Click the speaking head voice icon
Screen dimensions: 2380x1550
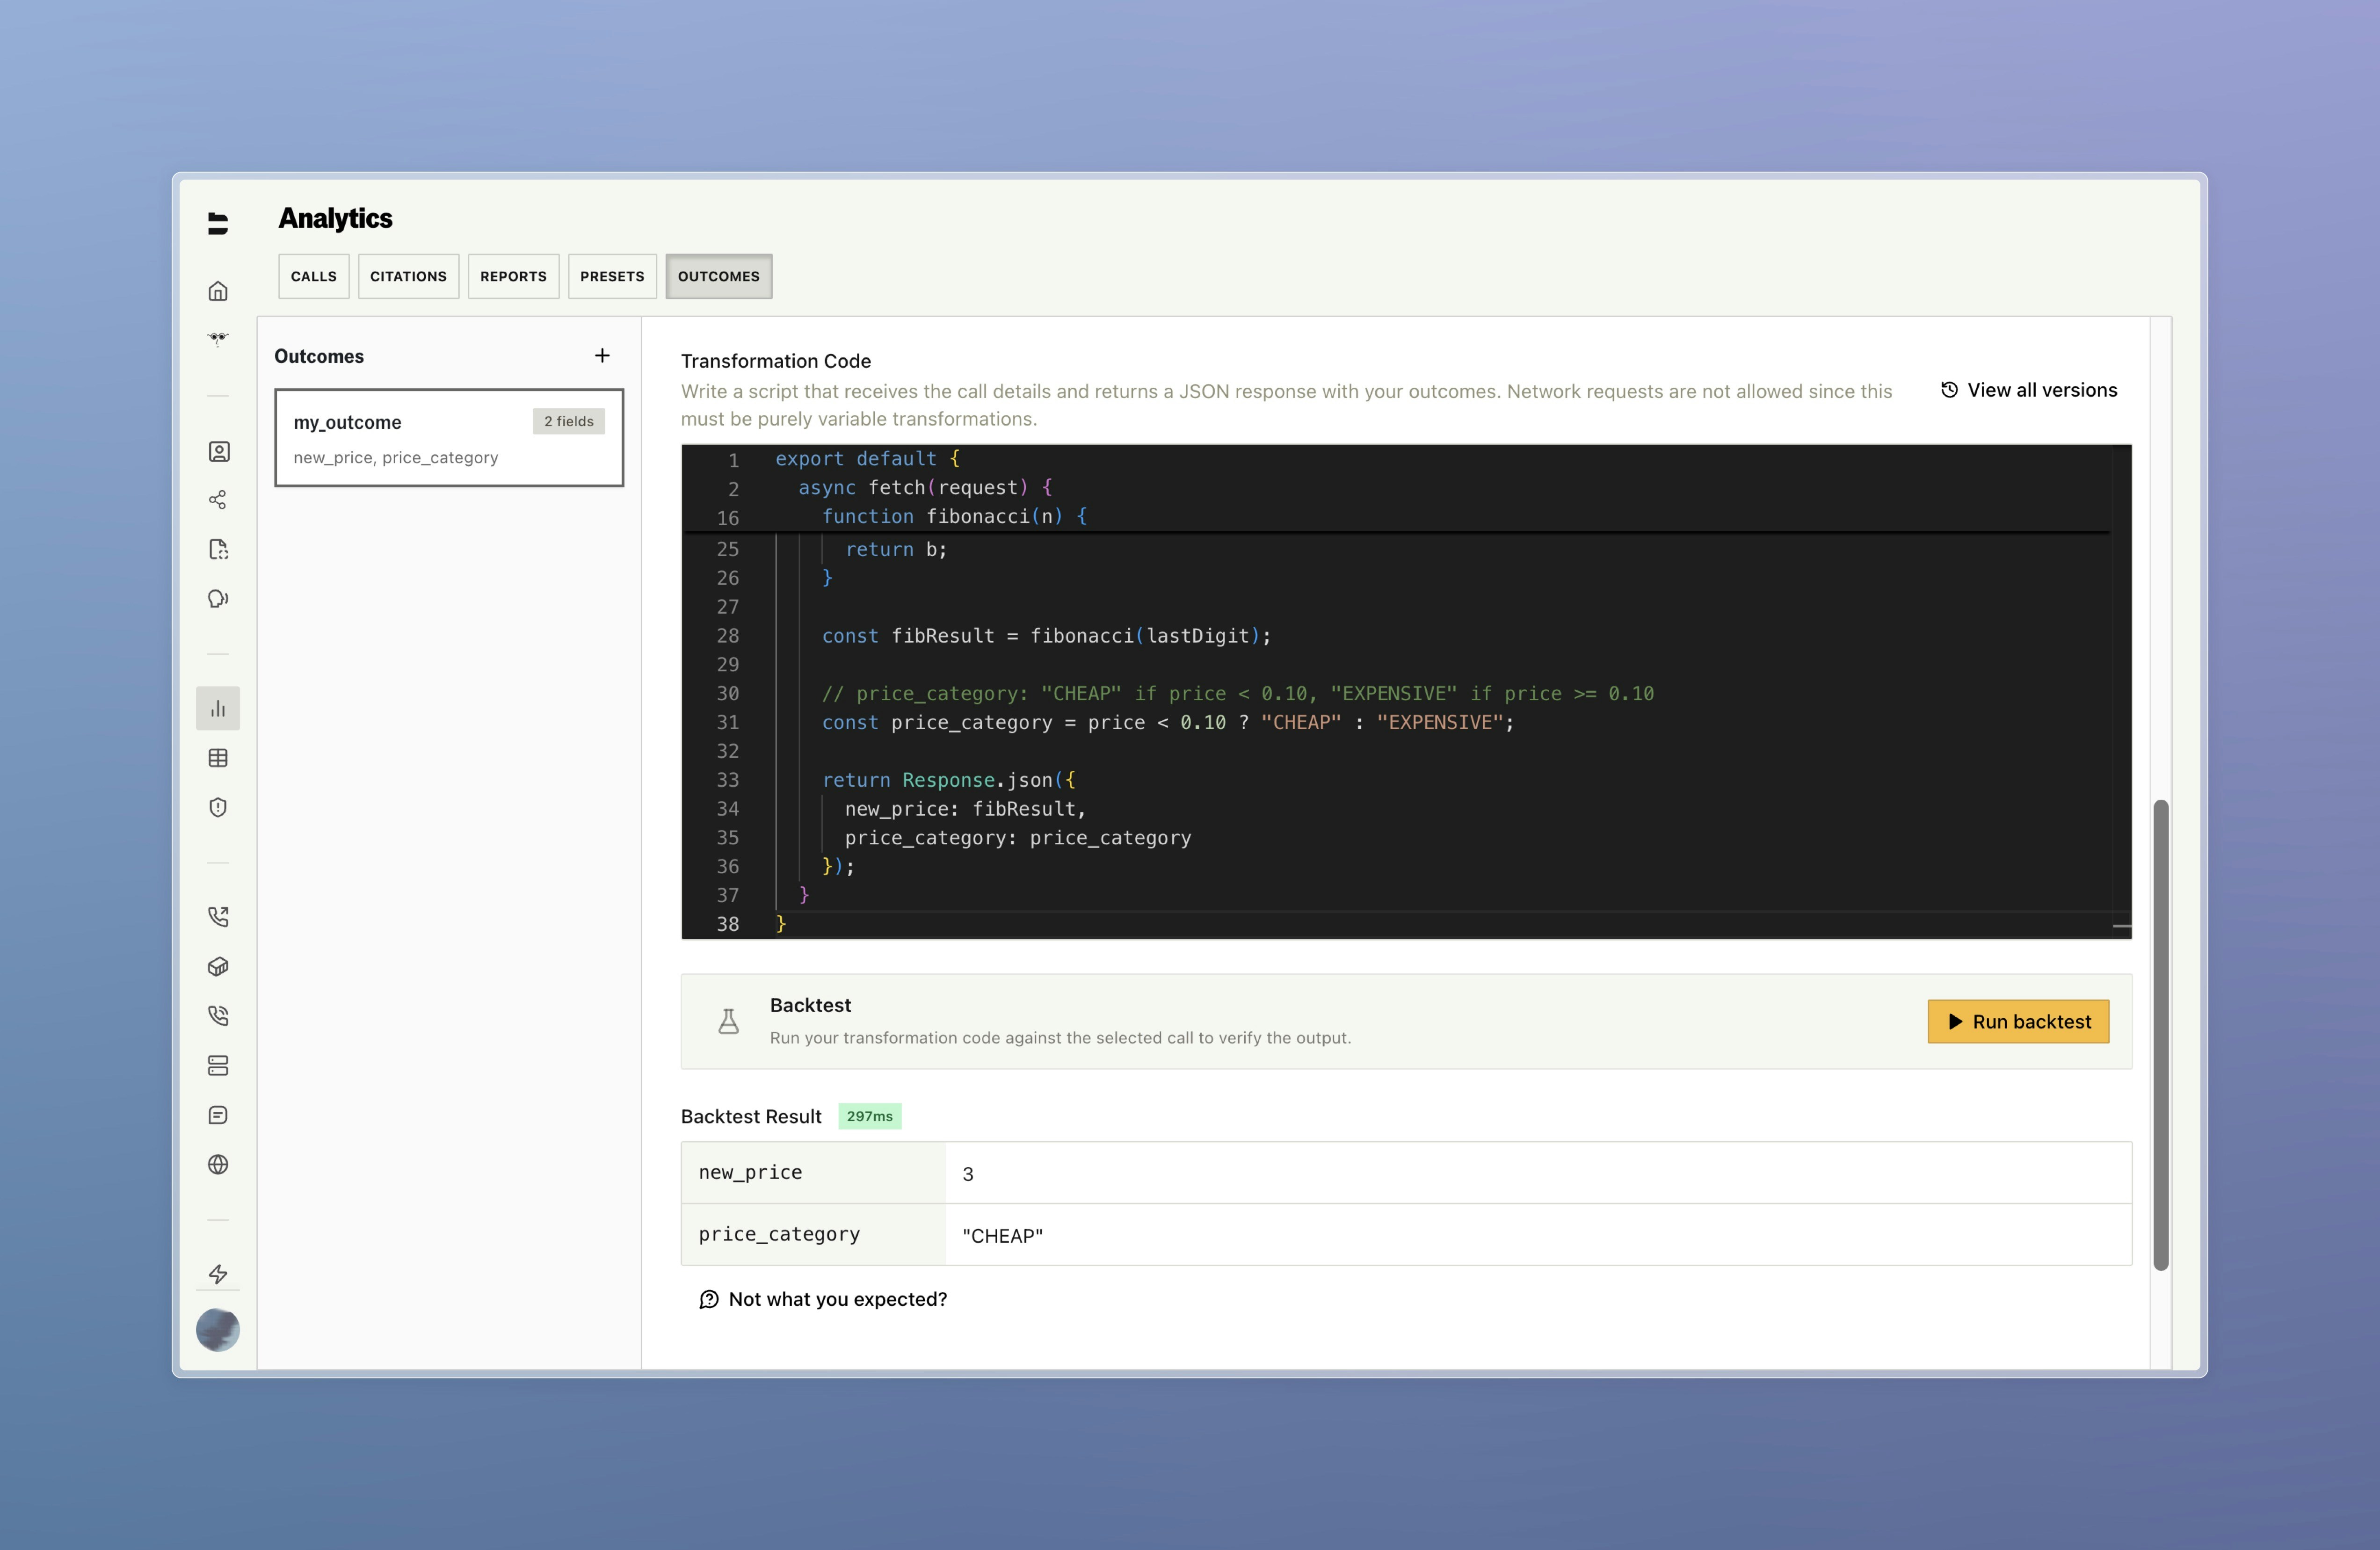[218, 599]
